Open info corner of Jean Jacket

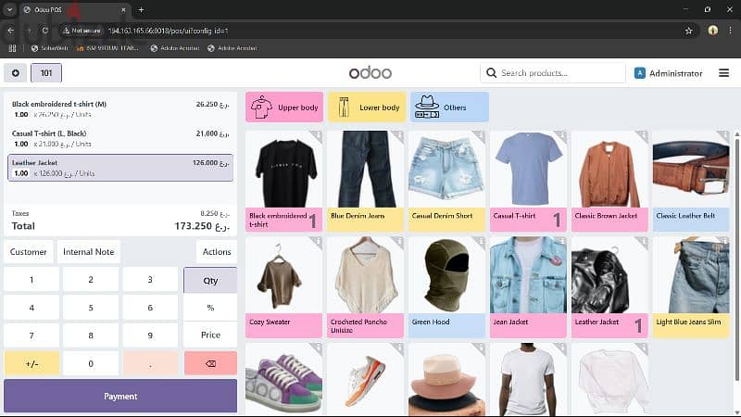[561, 242]
